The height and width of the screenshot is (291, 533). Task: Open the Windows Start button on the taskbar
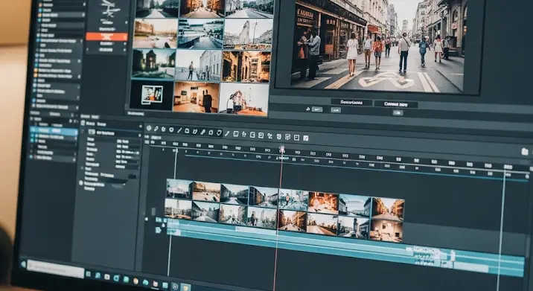tap(23, 264)
